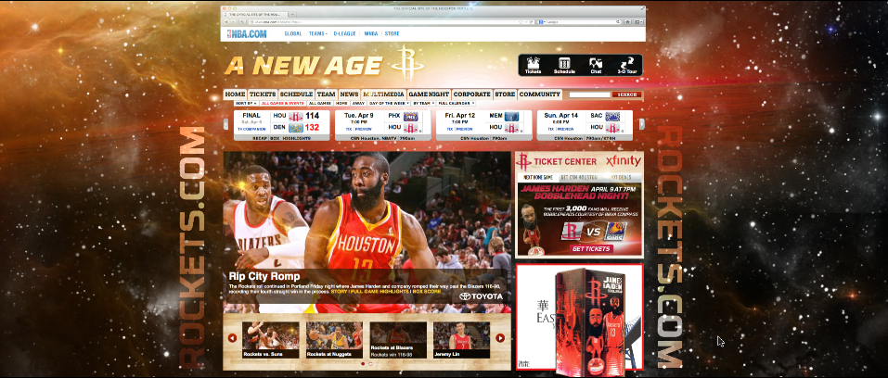This screenshot has height=378, width=888.
Task: Open the News menu item
Action: (x=350, y=94)
